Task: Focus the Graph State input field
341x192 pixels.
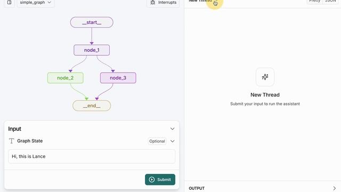Action: [x=92, y=156]
